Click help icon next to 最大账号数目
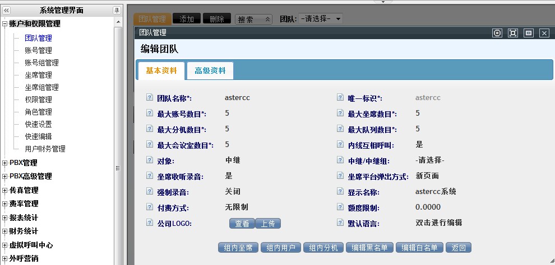The width and height of the screenshot is (555, 265). (149, 113)
